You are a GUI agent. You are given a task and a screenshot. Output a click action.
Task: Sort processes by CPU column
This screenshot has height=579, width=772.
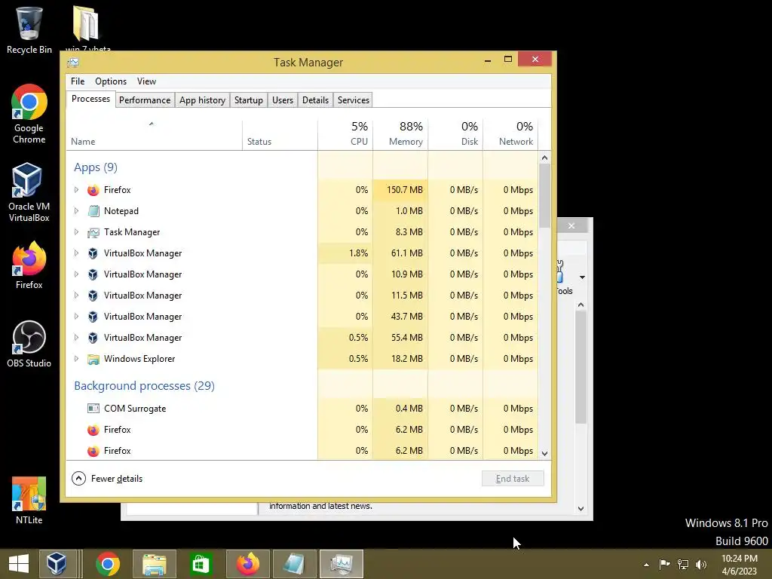pyautogui.click(x=345, y=133)
